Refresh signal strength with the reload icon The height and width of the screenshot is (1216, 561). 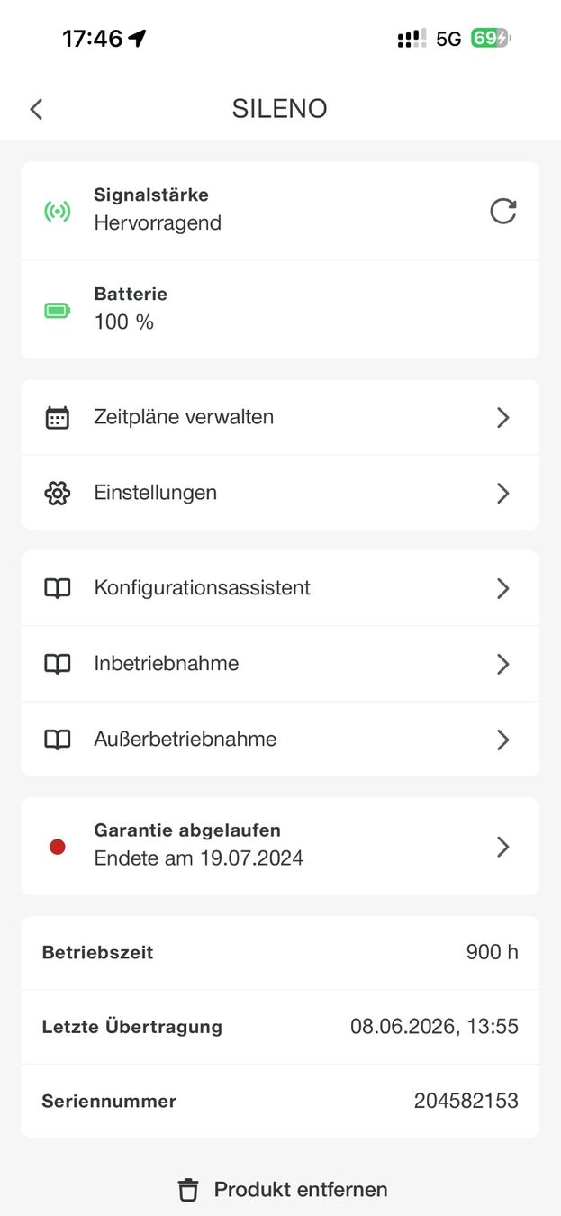[x=502, y=212]
